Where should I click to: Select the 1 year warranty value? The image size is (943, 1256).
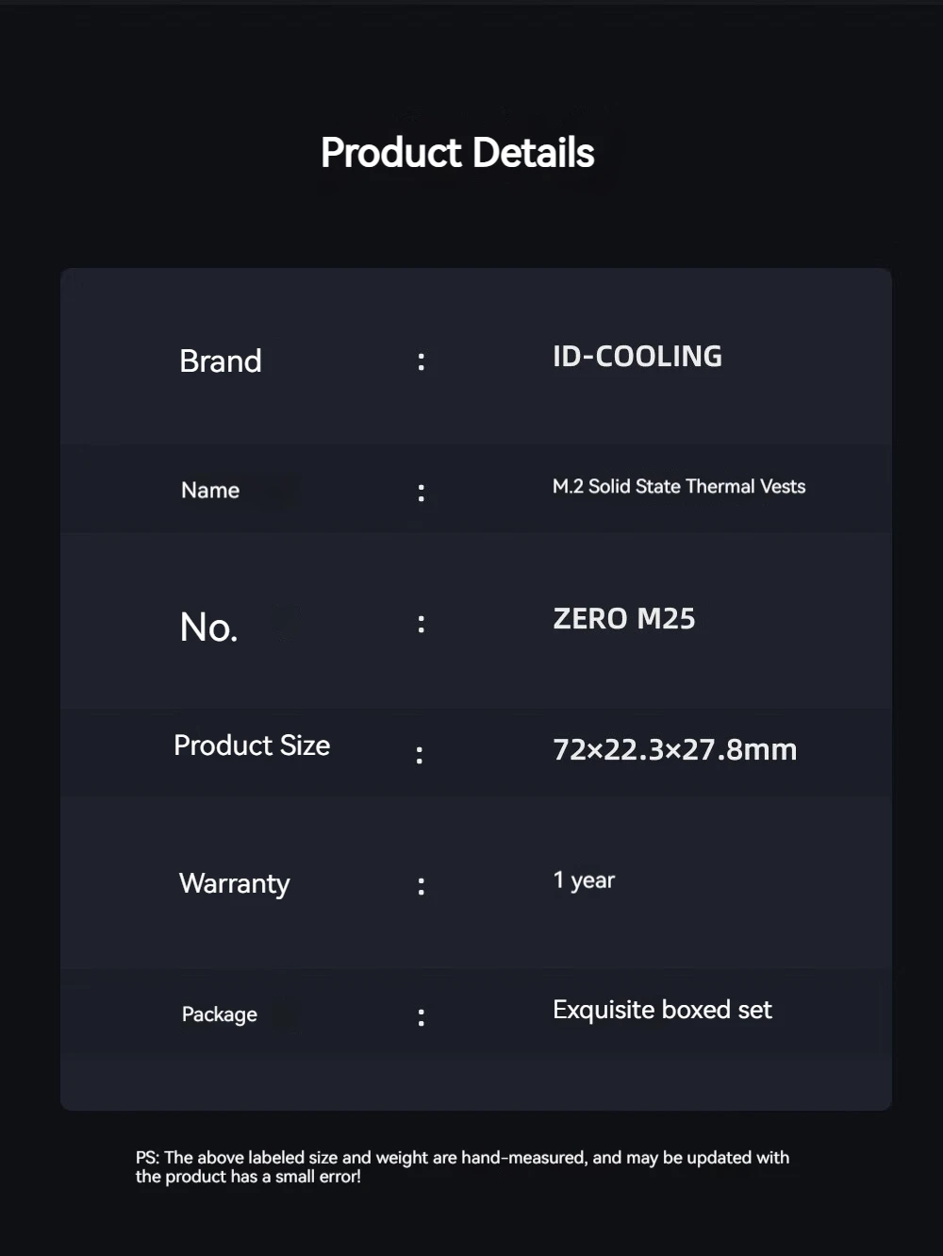coord(584,880)
